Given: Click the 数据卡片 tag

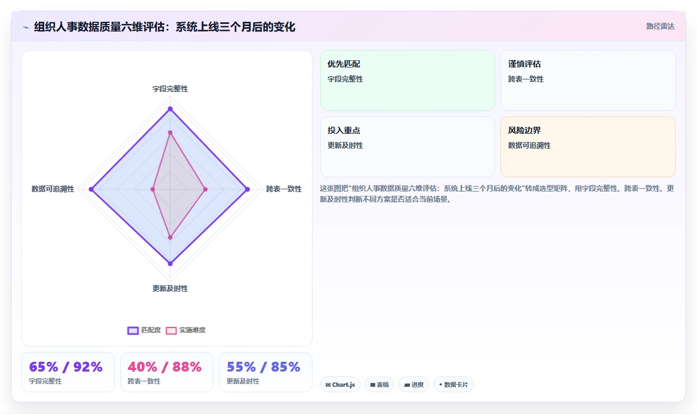Looking at the screenshot, I should (x=454, y=385).
